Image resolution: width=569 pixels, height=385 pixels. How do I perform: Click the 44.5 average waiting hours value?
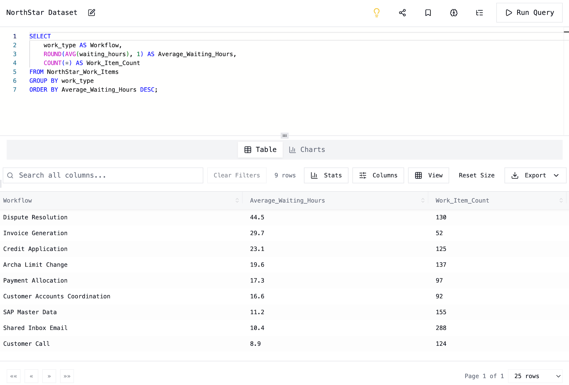(x=257, y=217)
